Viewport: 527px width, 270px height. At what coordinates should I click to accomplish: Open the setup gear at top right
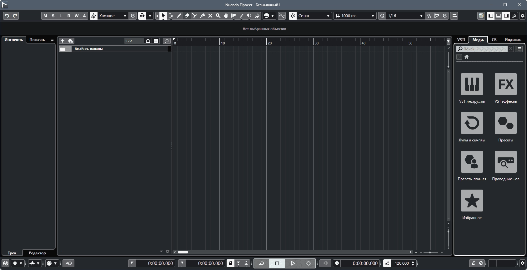click(x=522, y=16)
